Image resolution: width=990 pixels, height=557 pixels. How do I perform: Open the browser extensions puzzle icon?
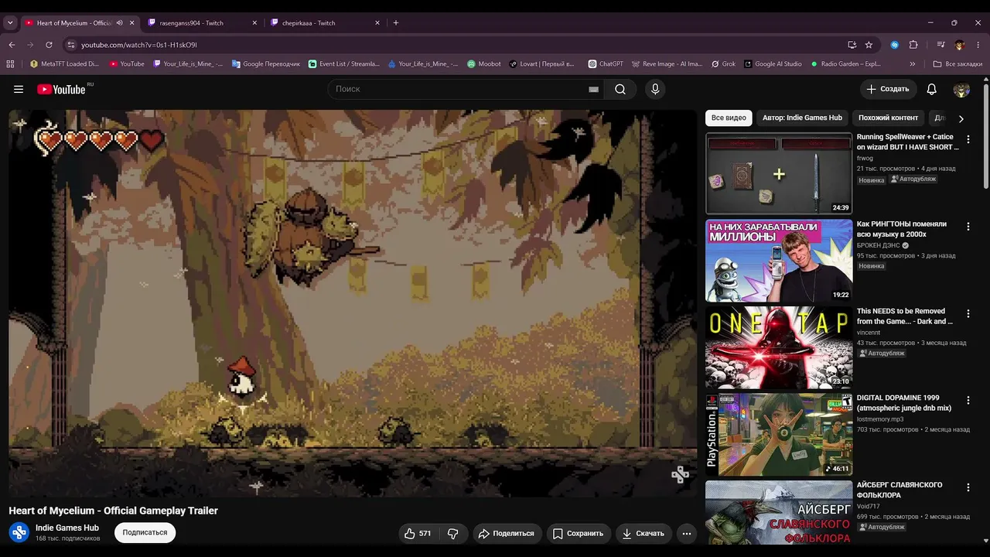click(913, 45)
